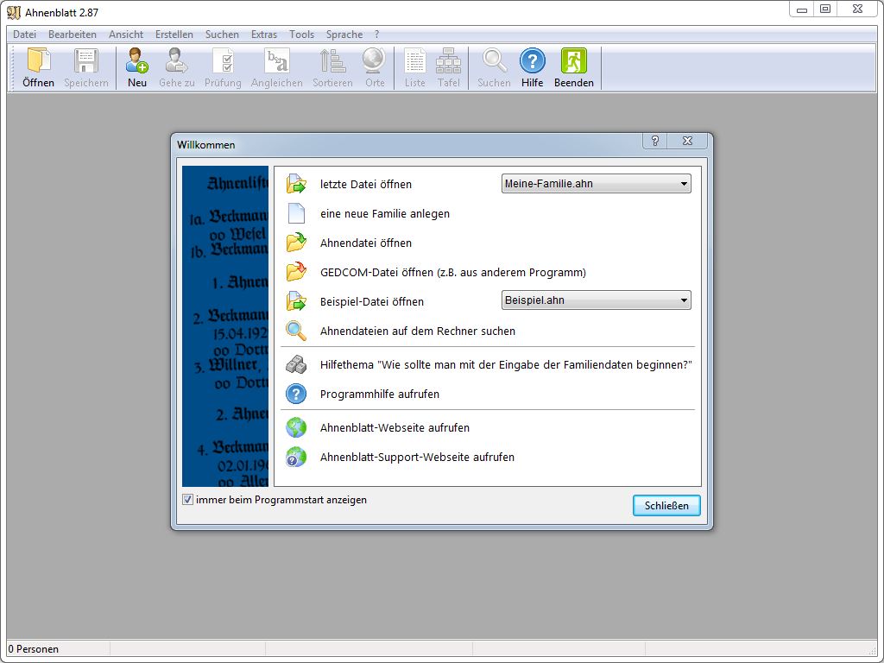Image resolution: width=884 pixels, height=663 pixels.
Task: Expand the Beispiel.ahn dropdown list
Action: click(x=684, y=301)
